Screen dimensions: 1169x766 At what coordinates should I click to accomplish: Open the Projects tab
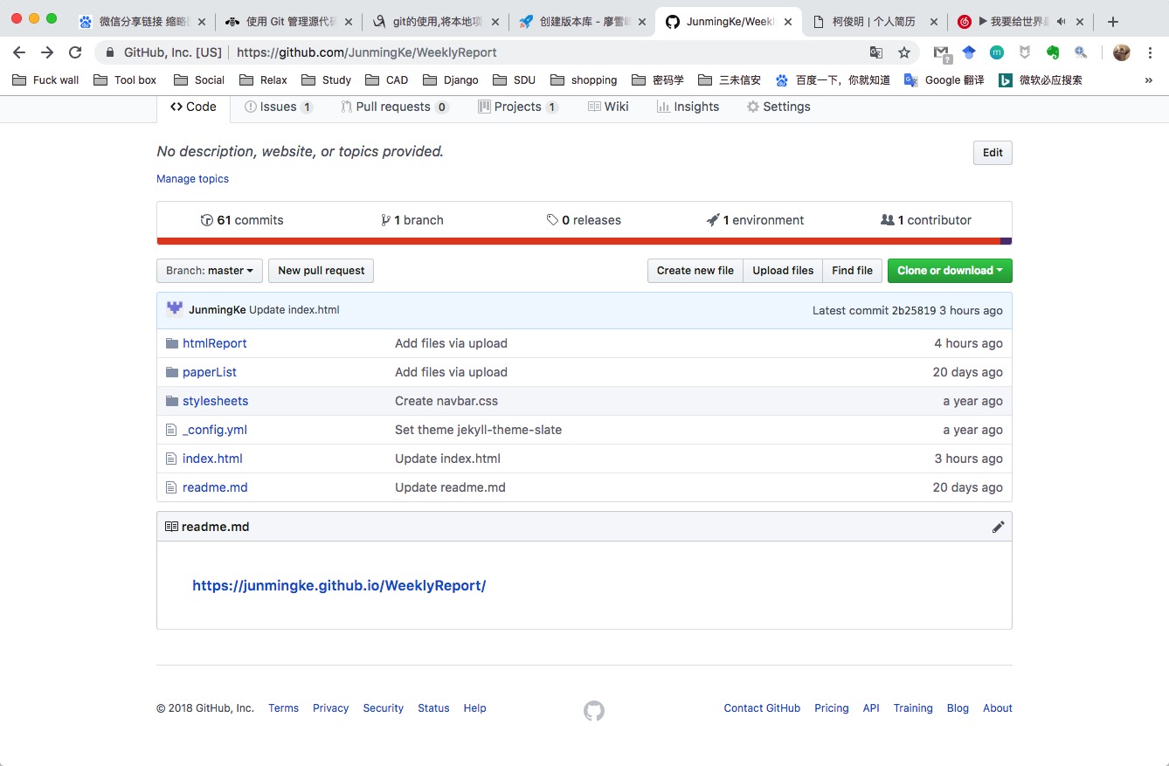click(x=518, y=107)
